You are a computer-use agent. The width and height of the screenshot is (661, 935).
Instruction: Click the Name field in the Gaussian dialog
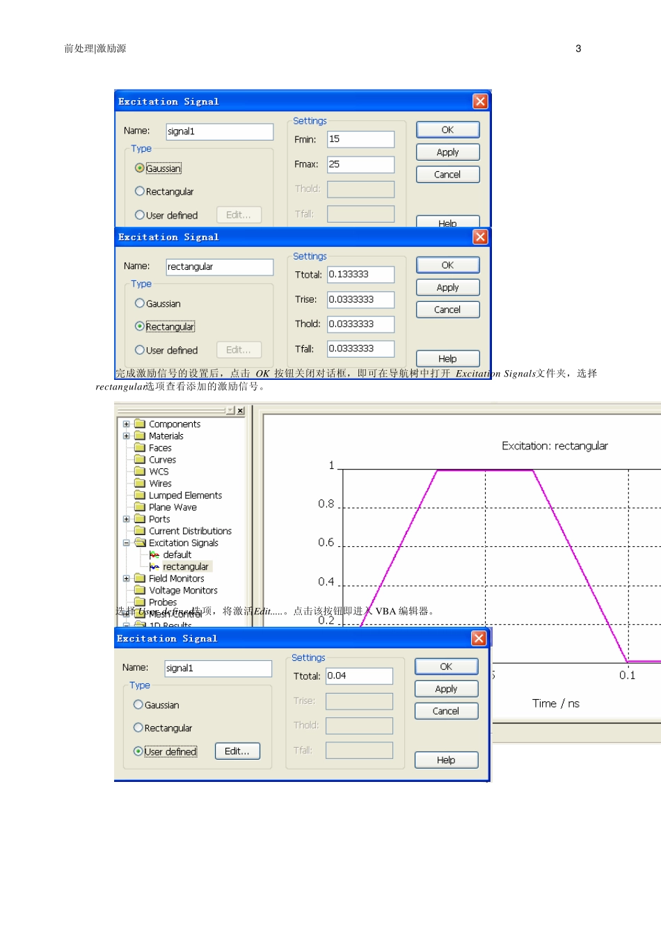coord(219,131)
